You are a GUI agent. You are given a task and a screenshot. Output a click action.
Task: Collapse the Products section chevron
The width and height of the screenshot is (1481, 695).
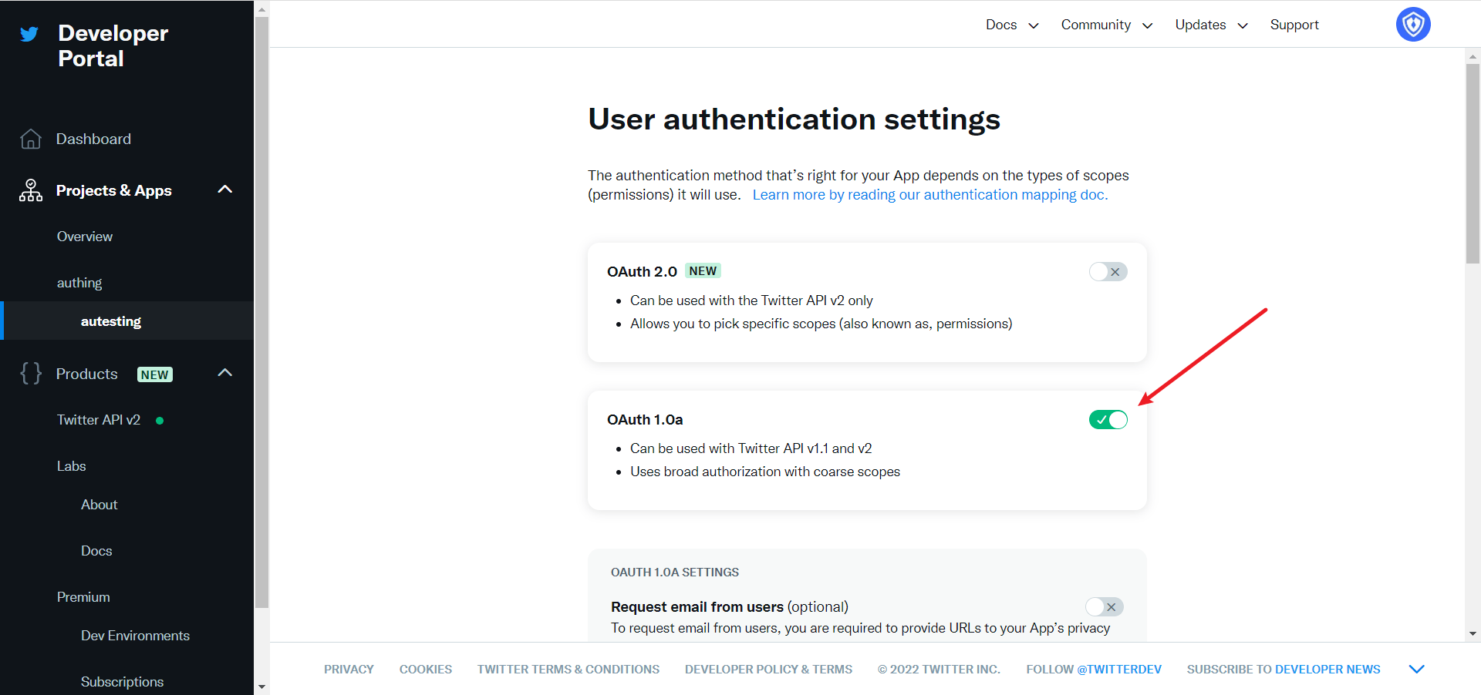[225, 373]
